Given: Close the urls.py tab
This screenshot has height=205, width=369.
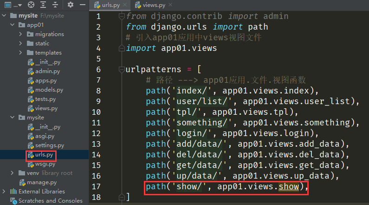Looking at the screenshot, I should pyautogui.click(x=125, y=5).
